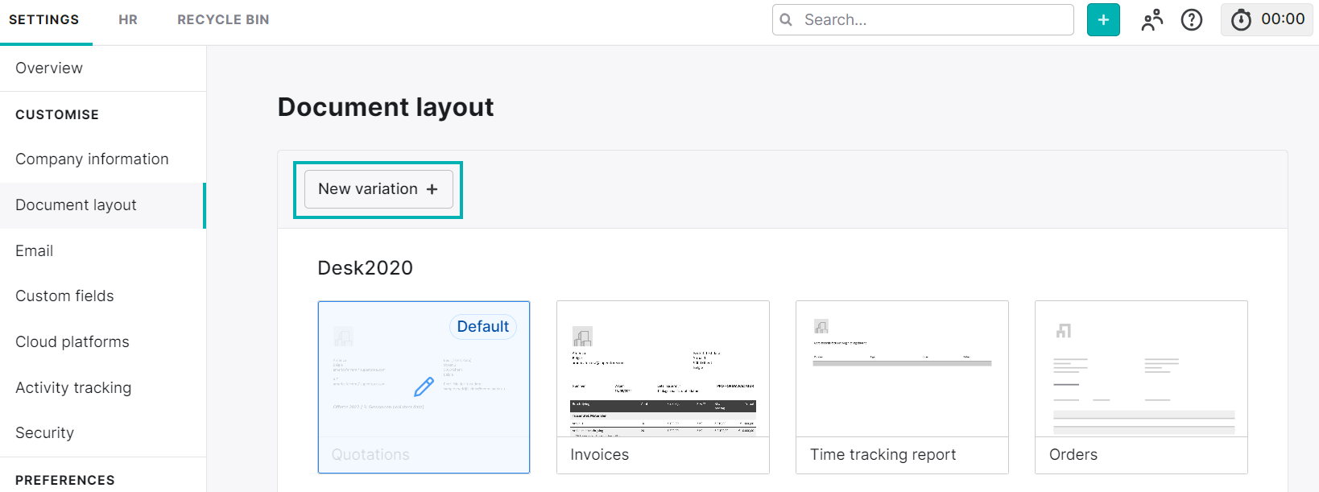Open Company information settings
The image size is (1319, 492).
[92, 159]
